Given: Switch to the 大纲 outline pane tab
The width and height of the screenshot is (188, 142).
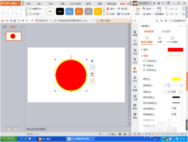Looking at the screenshot, I should 4,27.
